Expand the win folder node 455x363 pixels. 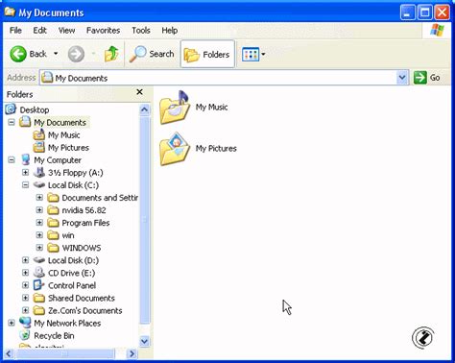coord(39,235)
